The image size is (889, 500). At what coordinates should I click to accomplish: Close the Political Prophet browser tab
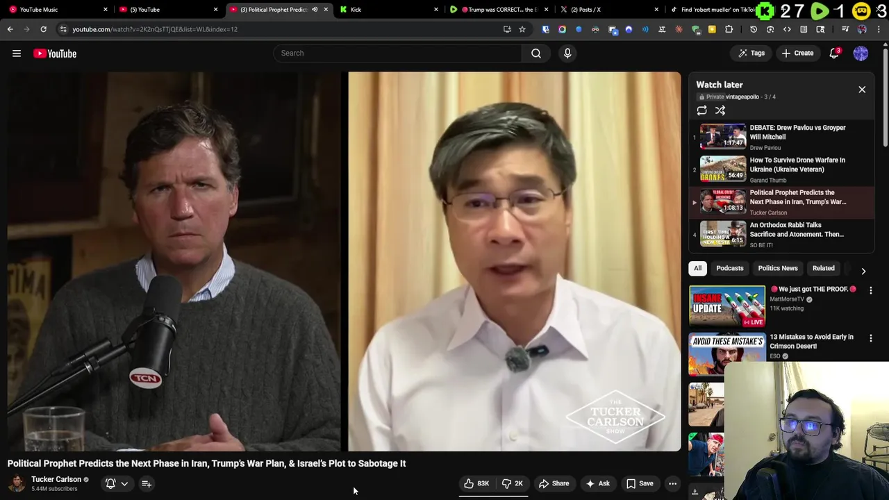326,10
